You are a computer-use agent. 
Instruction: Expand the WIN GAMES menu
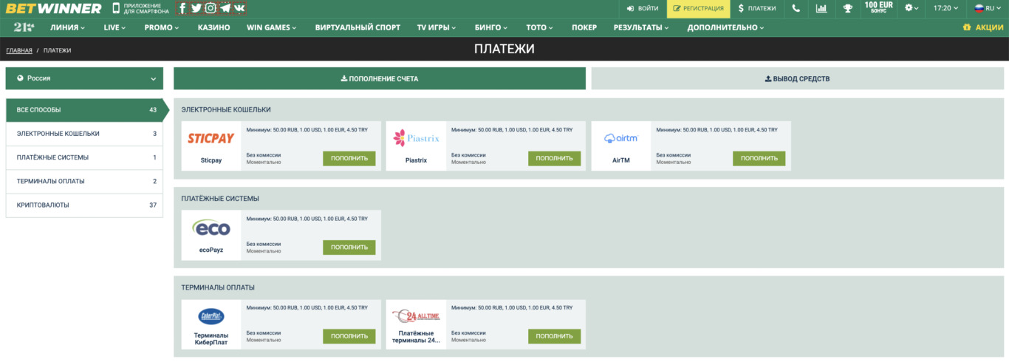pyautogui.click(x=271, y=27)
